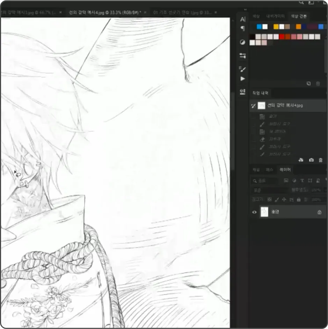Click the new swatch icon in Swatches panel

click(308, 84)
